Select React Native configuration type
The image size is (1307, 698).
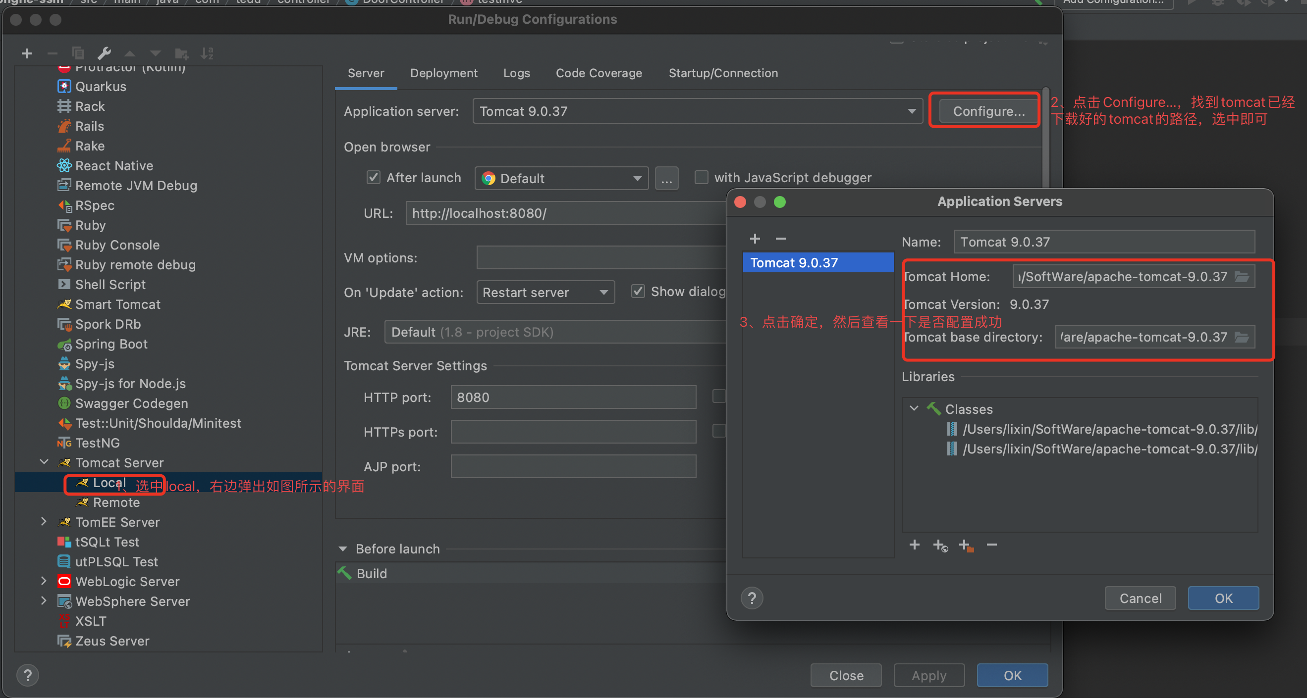[113, 166]
